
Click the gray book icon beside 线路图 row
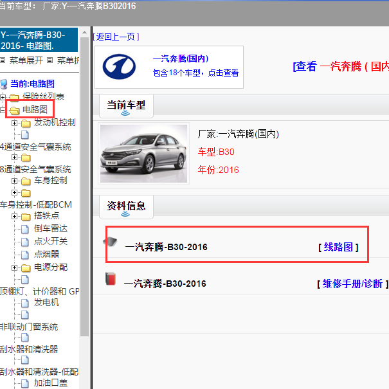(110, 241)
